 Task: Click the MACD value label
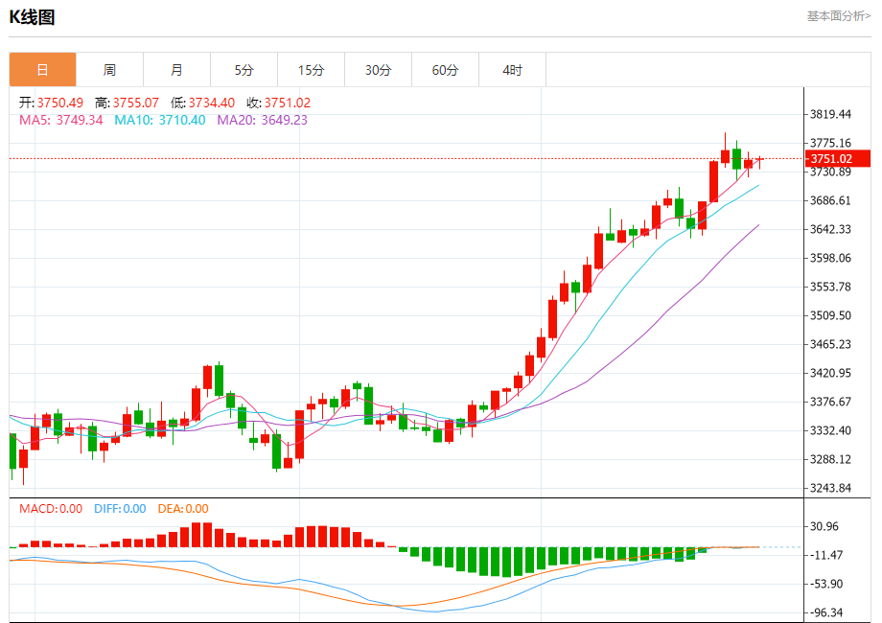51,509
